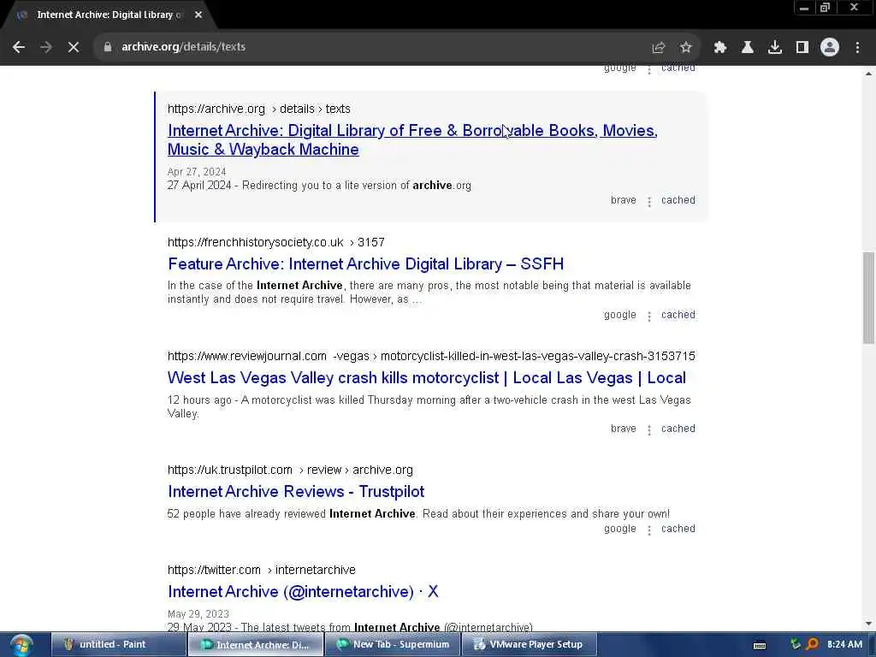Open Internet Archive Digital Library result link

tap(412, 139)
